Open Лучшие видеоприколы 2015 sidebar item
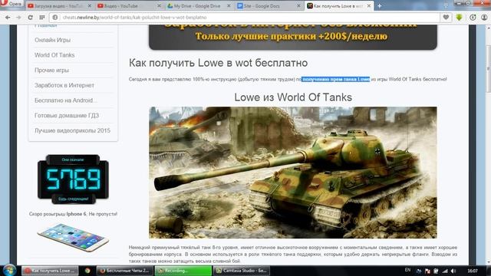 pos(72,130)
